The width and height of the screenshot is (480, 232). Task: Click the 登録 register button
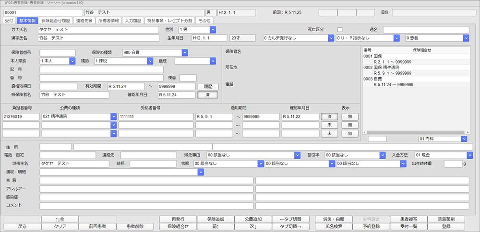pos(446,226)
